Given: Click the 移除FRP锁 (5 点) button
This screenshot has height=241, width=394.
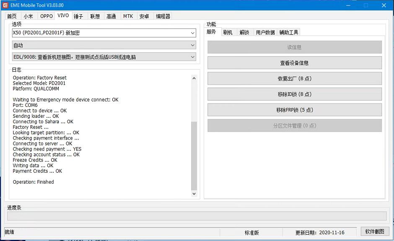Looking at the screenshot, I should pyautogui.click(x=295, y=110).
